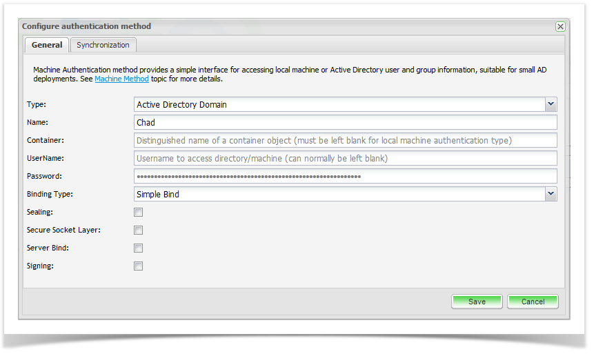594x354 pixels.
Task: Open the Machine Method help link
Action: 121,79
